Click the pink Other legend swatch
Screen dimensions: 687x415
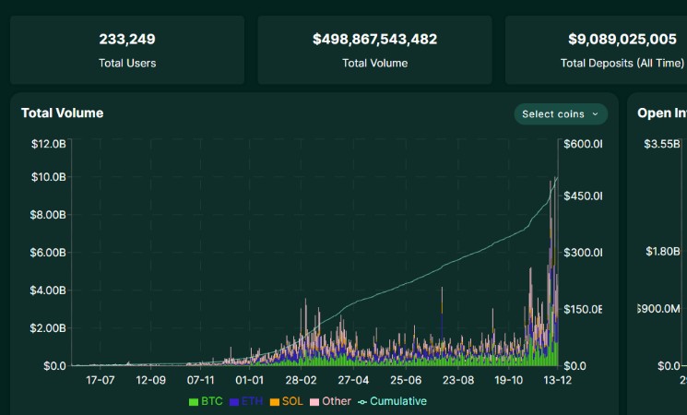pos(314,402)
